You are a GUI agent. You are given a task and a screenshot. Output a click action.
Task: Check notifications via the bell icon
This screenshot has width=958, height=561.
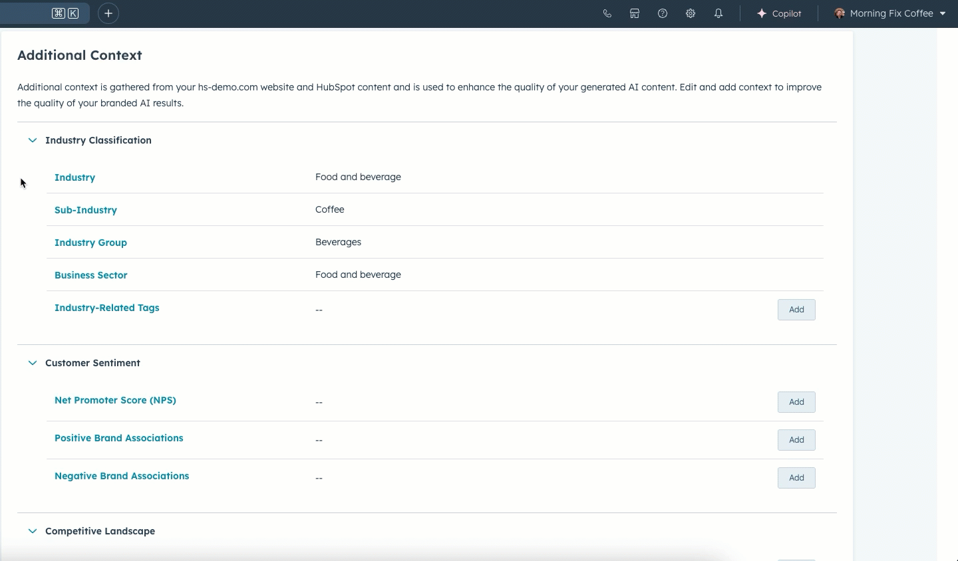[718, 13]
